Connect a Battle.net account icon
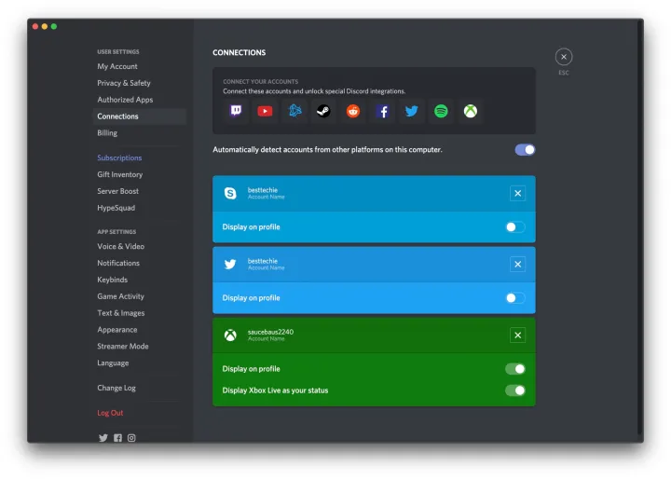This screenshot has height=479, width=671. click(x=294, y=111)
